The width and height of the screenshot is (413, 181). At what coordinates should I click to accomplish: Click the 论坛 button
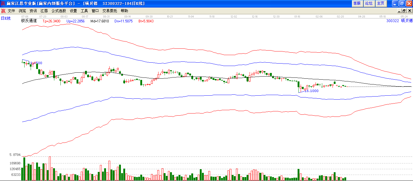tap(369, 3)
